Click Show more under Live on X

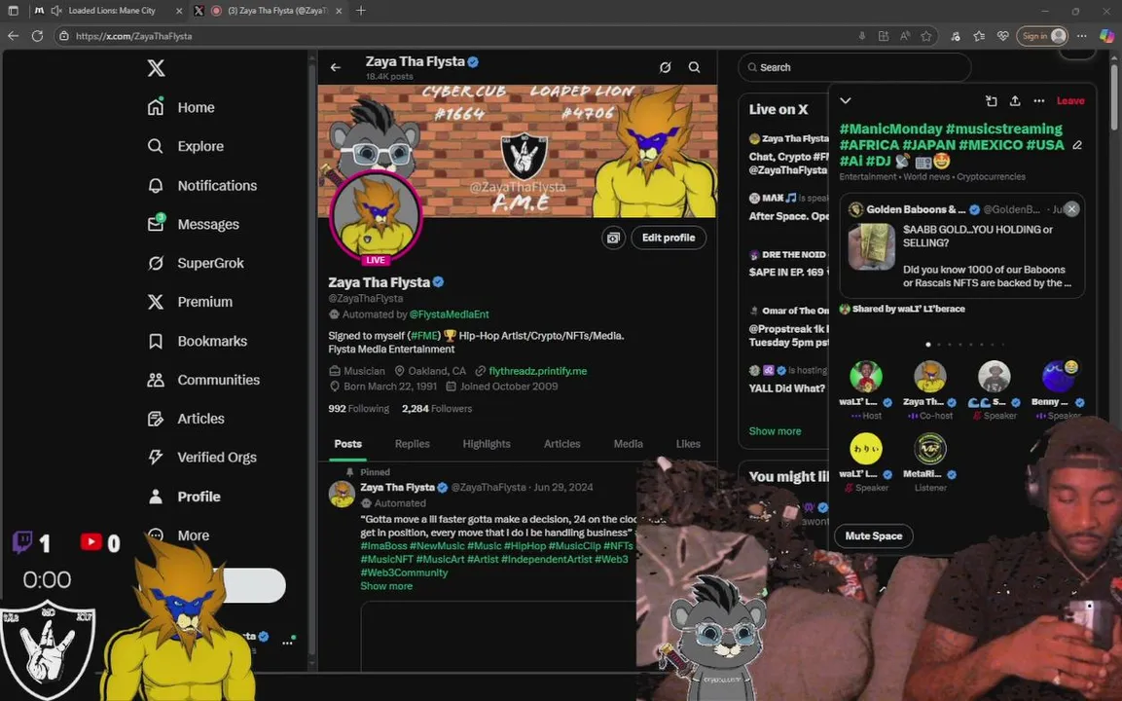[x=775, y=431]
